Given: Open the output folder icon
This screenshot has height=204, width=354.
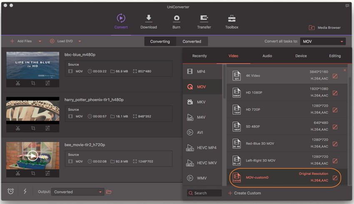Looking at the screenshot, I should pyautogui.click(x=109, y=192).
